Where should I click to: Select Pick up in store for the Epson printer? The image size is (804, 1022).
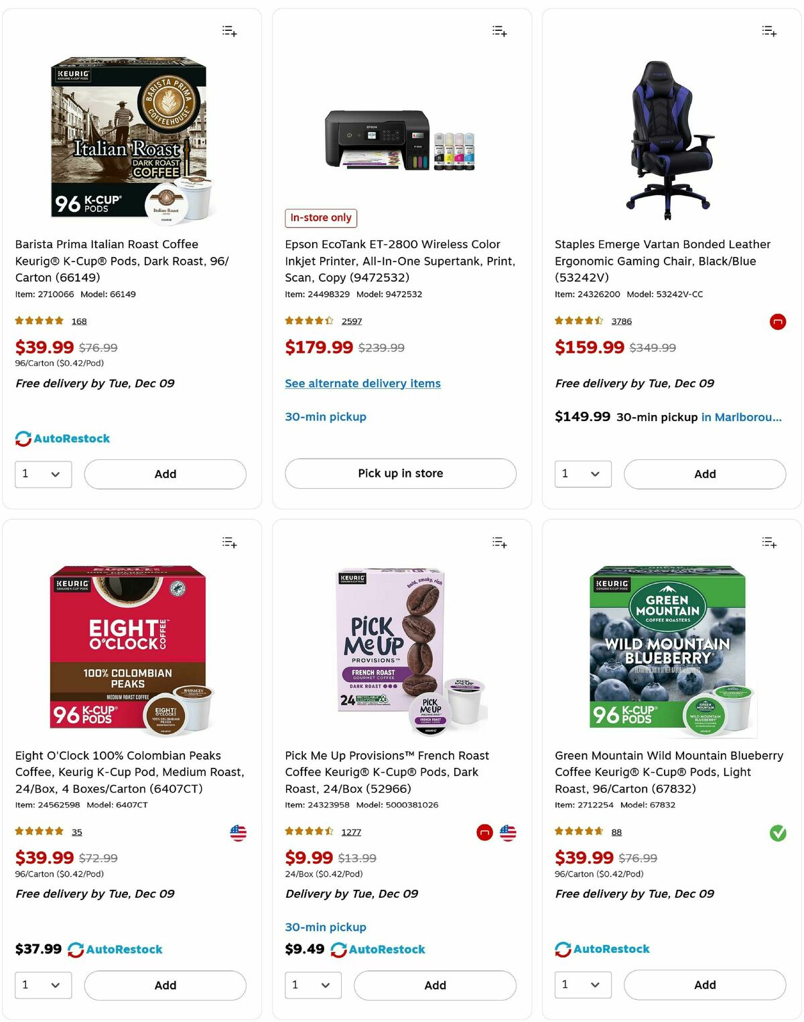[400, 474]
